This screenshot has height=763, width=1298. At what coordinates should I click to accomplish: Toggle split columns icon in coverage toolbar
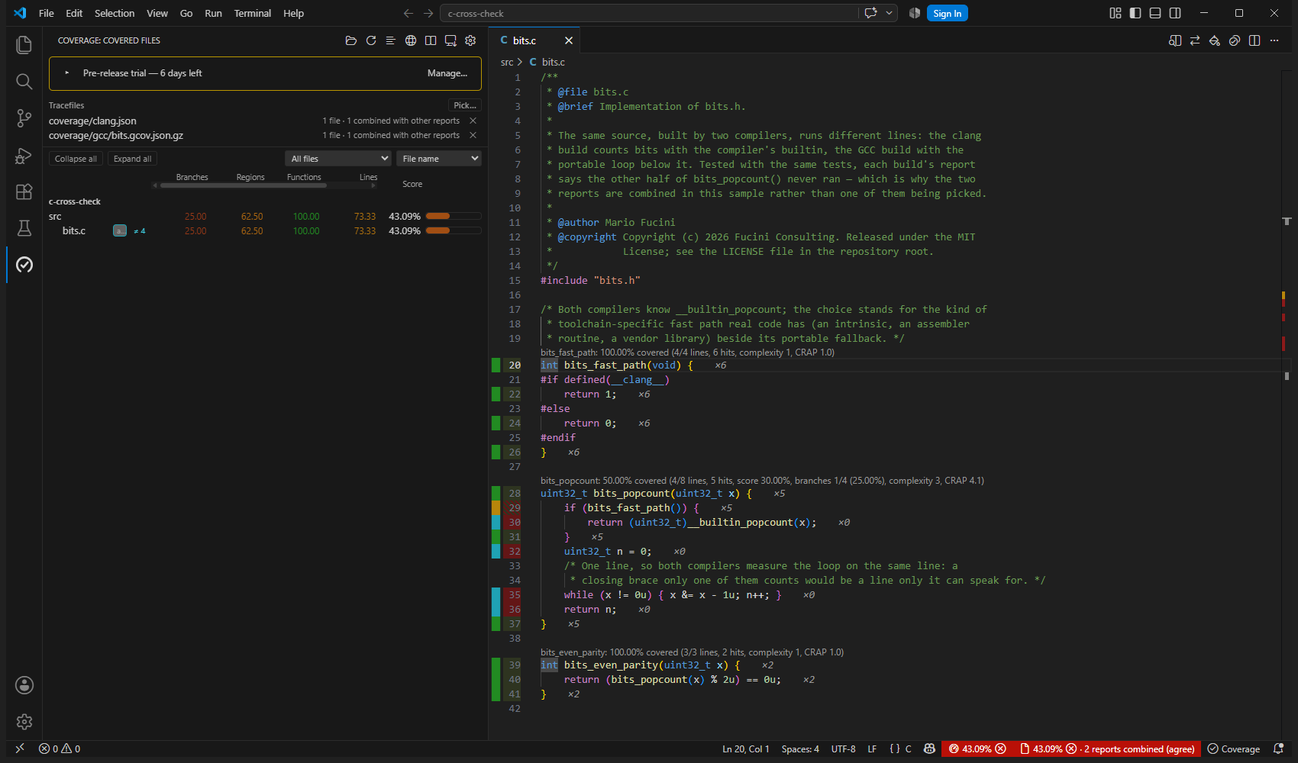coord(431,40)
